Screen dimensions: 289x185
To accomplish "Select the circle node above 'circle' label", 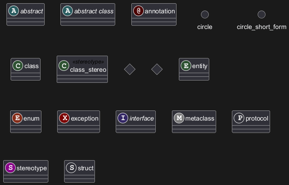I will click(205, 15).
